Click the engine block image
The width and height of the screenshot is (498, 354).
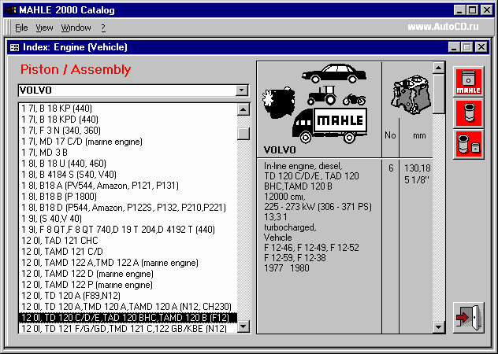point(411,94)
